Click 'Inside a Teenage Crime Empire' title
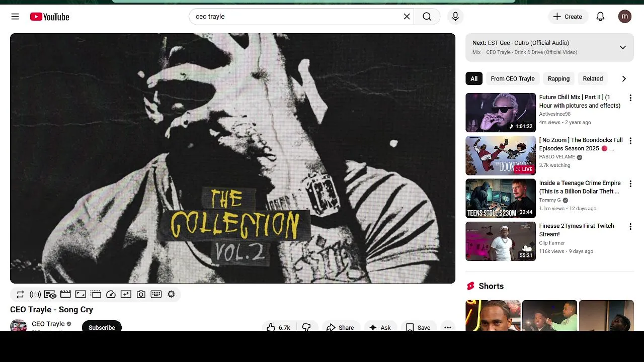Viewport: 644px width, 362px height. tap(580, 187)
